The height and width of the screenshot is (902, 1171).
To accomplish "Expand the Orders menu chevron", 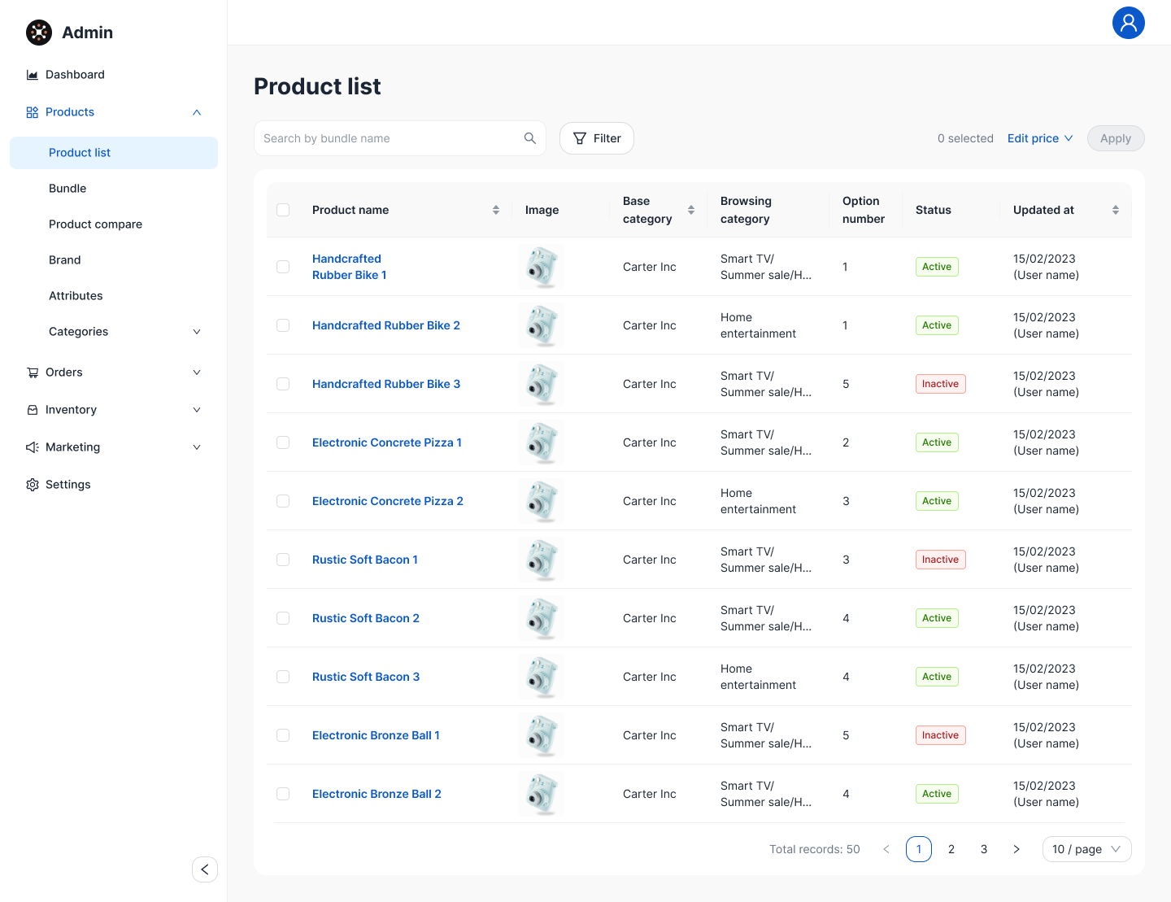I will [x=197, y=373].
